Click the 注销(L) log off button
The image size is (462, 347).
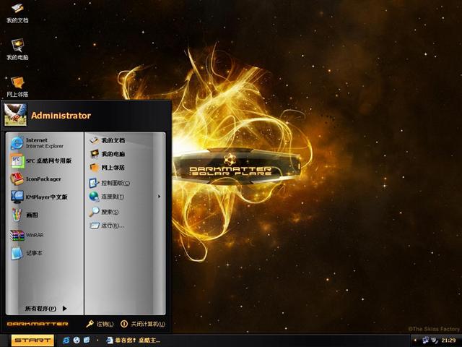coord(100,324)
